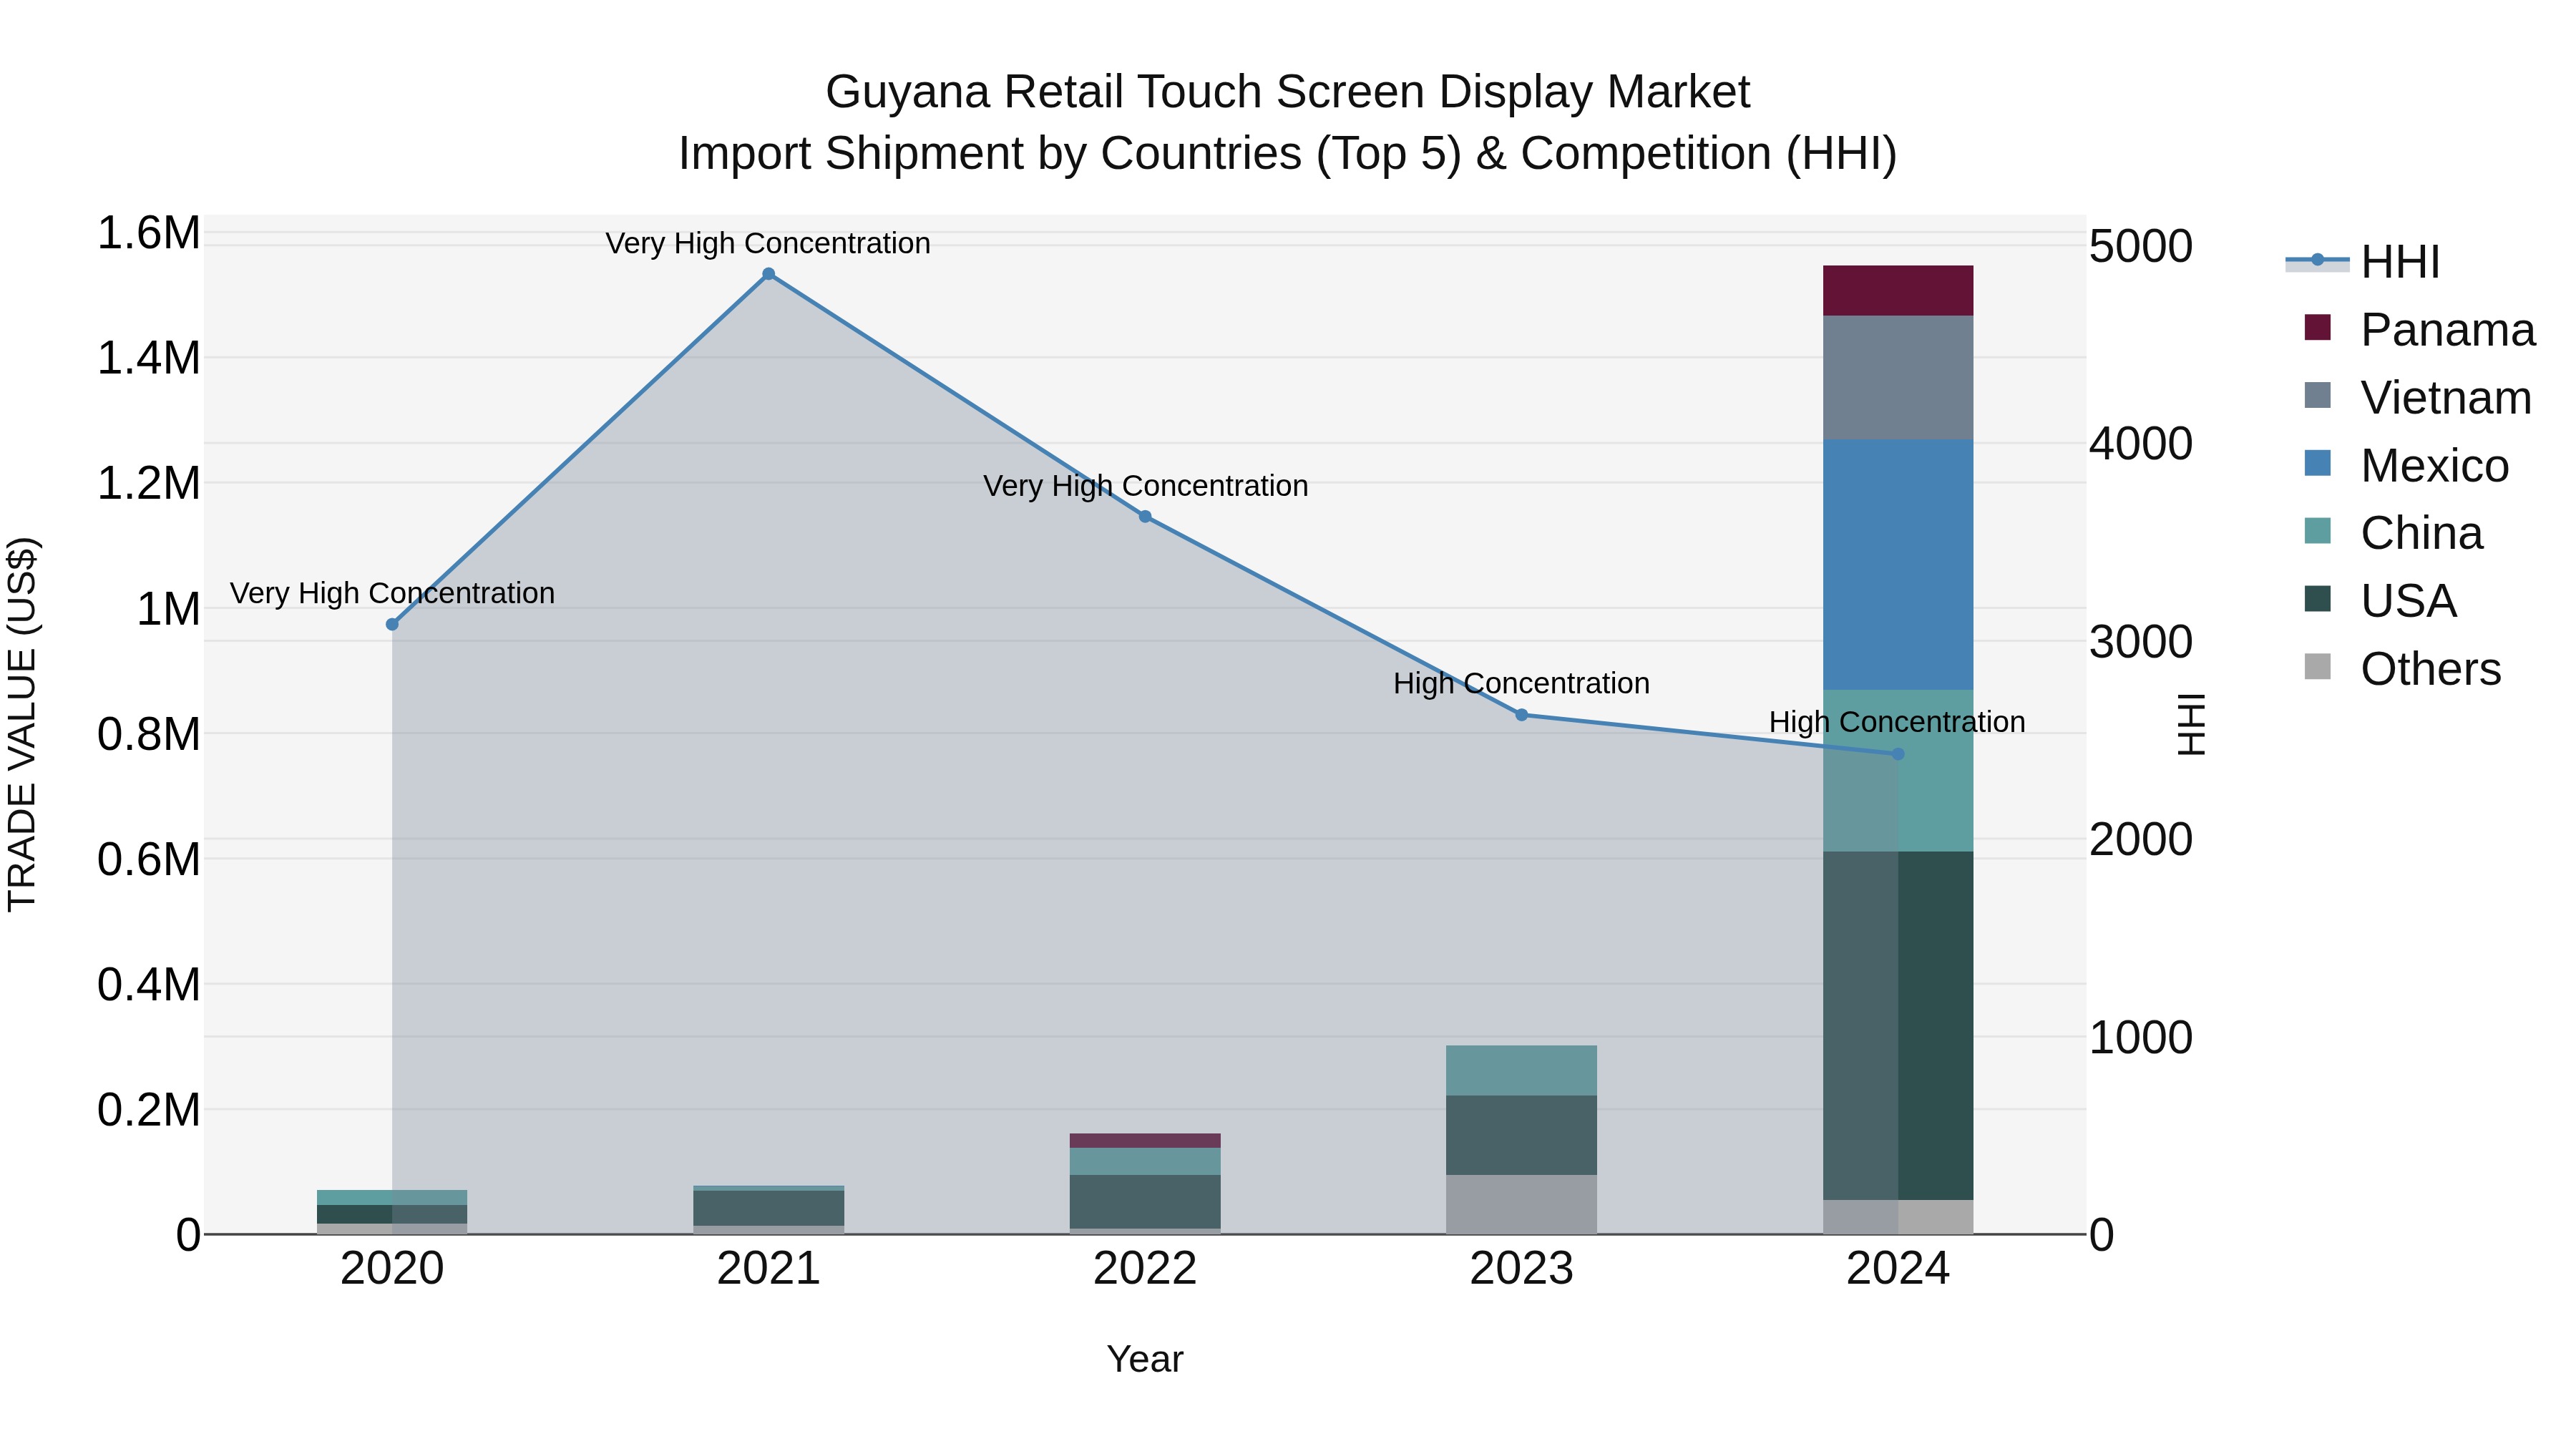Click the 'TRADE VALUE (US$)' axis title

point(22,724)
